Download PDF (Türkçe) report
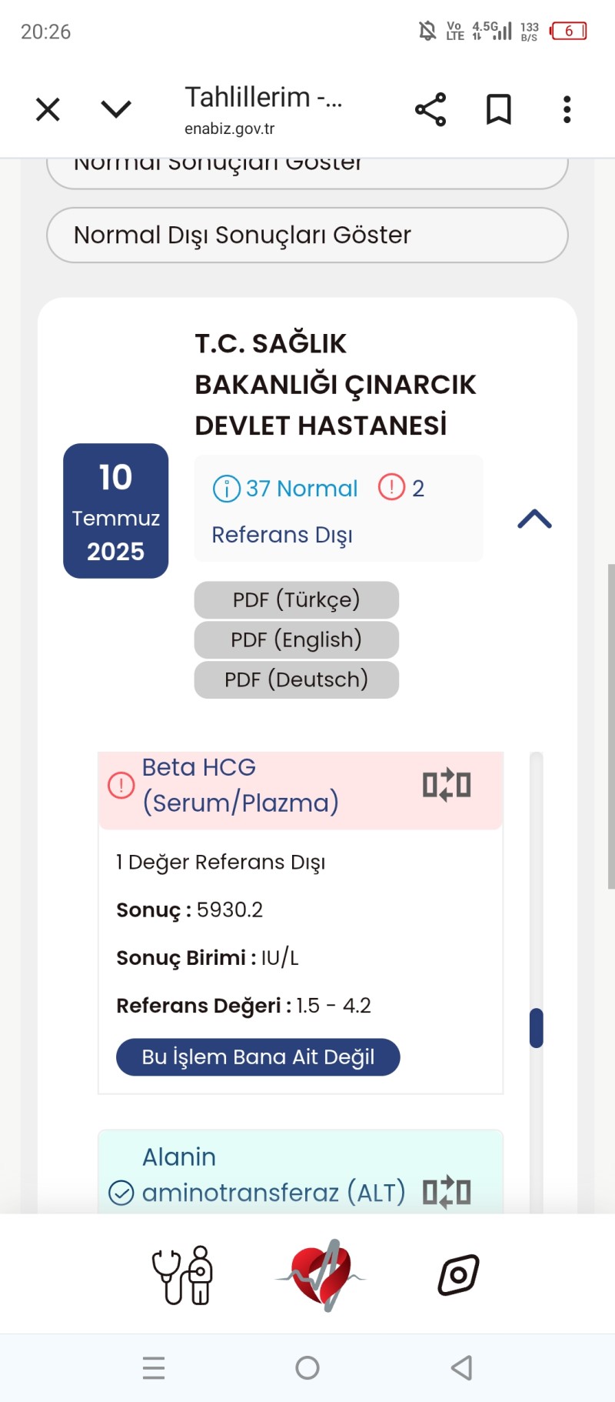The width and height of the screenshot is (615, 1402). (x=297, y=599)
